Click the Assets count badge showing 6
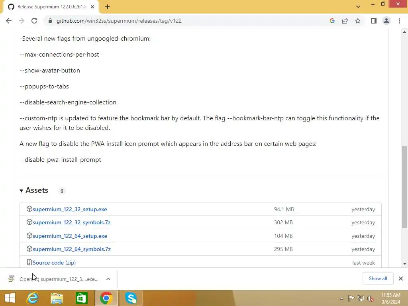The width and height of the screenshot is (408, 306). tap(62, 191)
